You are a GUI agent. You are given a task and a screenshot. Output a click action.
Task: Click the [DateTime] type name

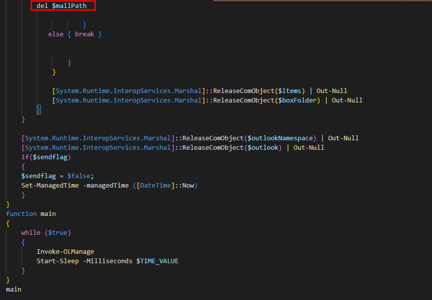(155, 186)
